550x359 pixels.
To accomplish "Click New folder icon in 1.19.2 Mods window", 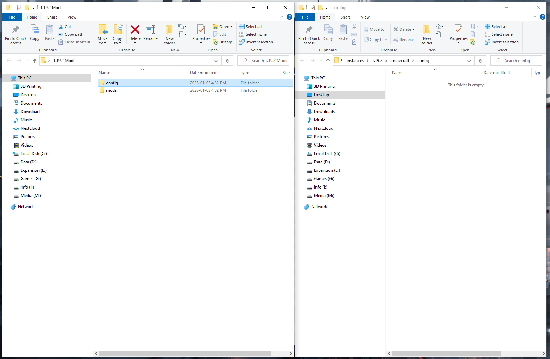I will pyautogui.click(x=169, y=30).
